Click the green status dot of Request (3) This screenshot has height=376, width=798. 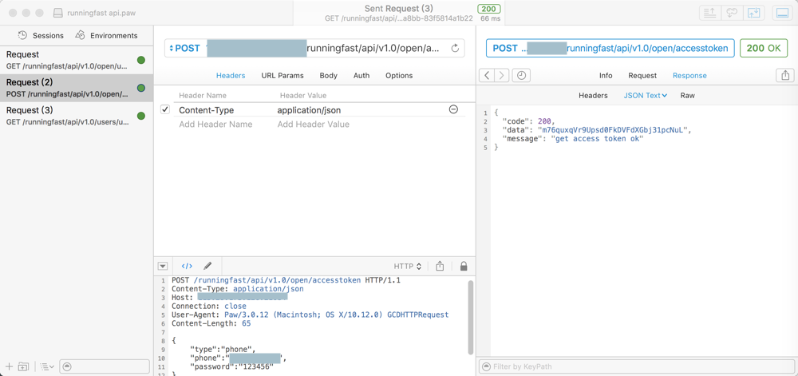tap(141, 116)
